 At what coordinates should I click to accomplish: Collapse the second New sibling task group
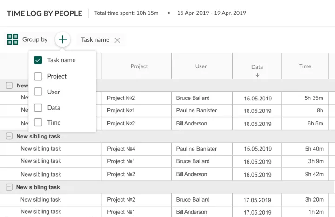pos(9,136)
